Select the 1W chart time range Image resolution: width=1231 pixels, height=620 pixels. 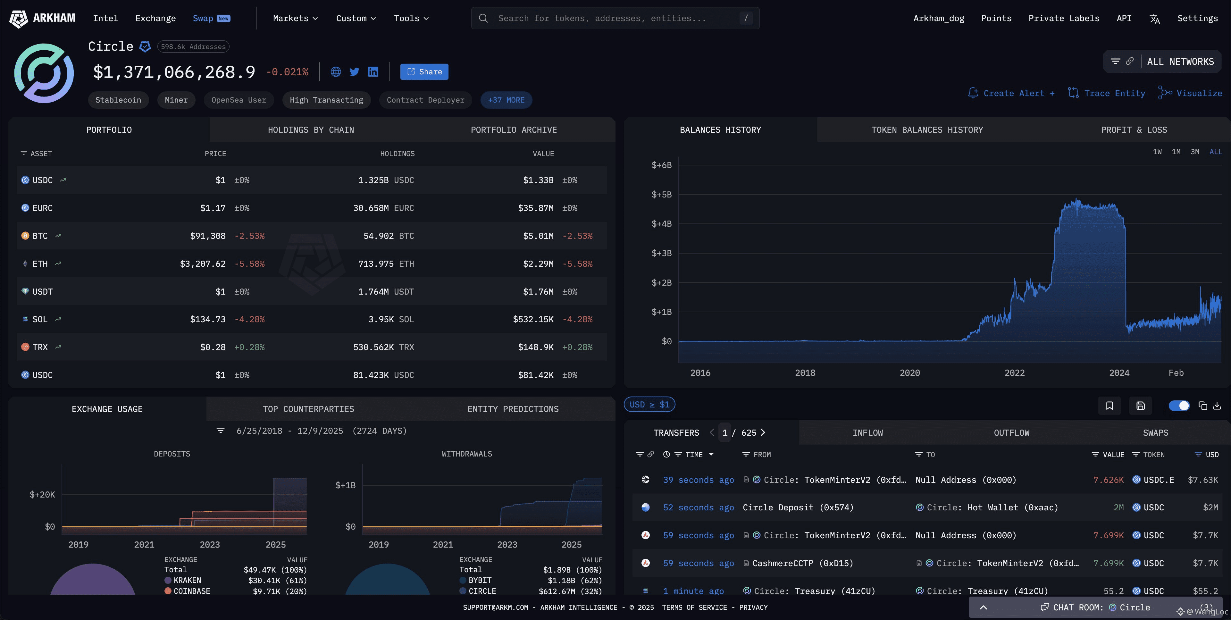[x=1157, y=152]
